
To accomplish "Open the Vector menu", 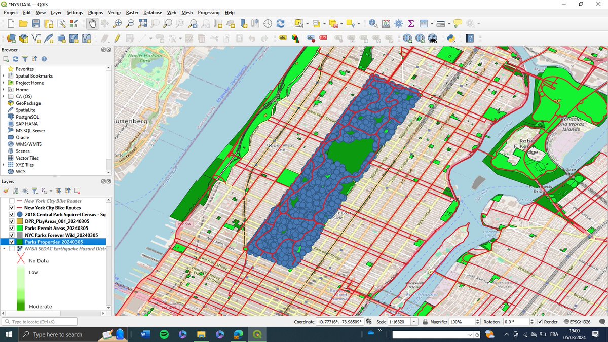I will [115, 12].
